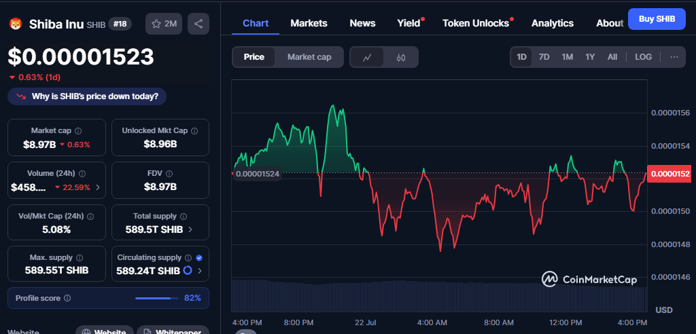Image resolution: width=696 pixels, height=334 pixels.
Task: Click the 0.0000152 current price label
Action: coord(670,173)
